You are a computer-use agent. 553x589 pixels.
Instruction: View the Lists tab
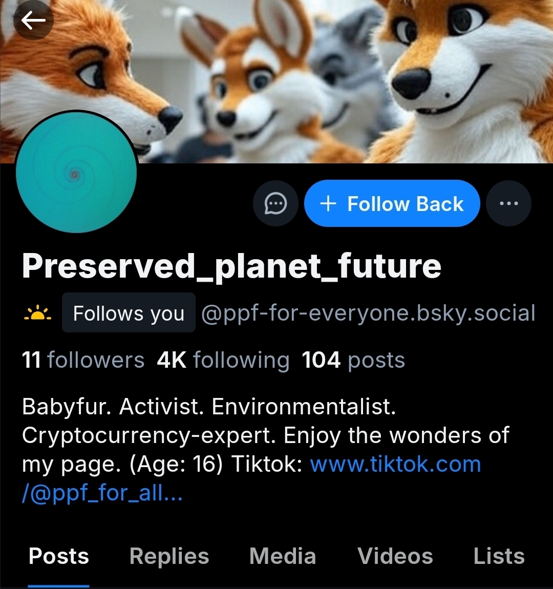[x=499, y=556]
